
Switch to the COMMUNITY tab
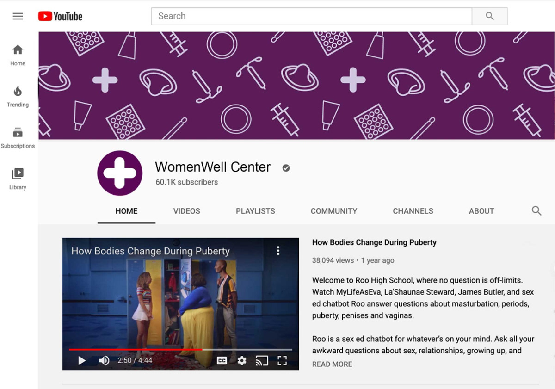click(334, 211)
